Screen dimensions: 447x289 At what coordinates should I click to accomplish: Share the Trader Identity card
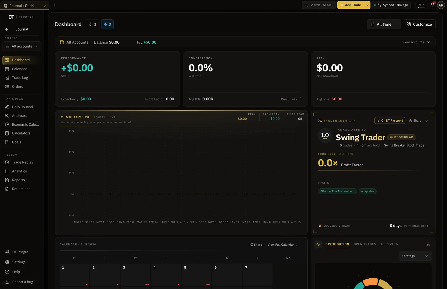pyautogui.click(x=415, y=120)
